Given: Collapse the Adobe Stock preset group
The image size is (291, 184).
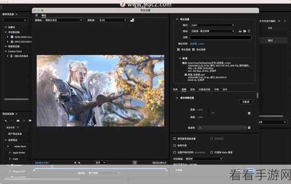Looking at the screenshot, I should click(x=8, y=146).
